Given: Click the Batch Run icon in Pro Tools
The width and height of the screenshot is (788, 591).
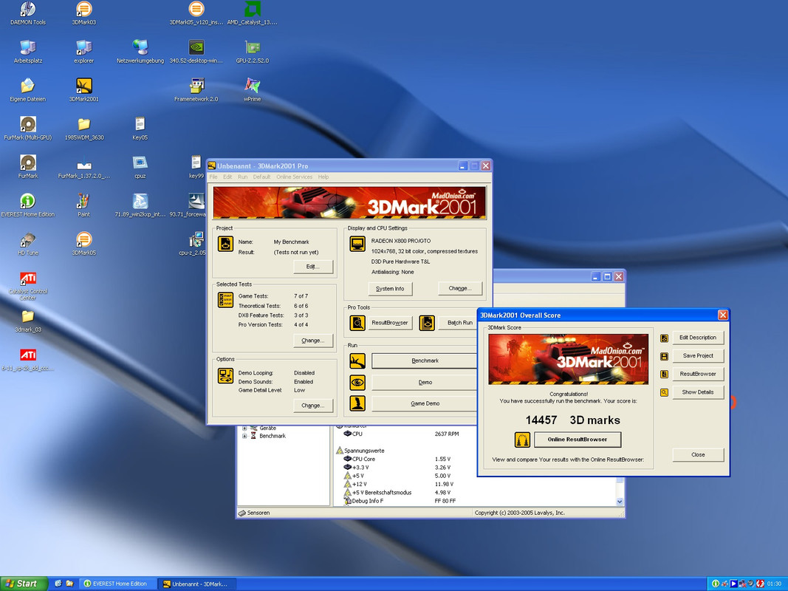Looking at the screenshot, I should coord(427,323).
